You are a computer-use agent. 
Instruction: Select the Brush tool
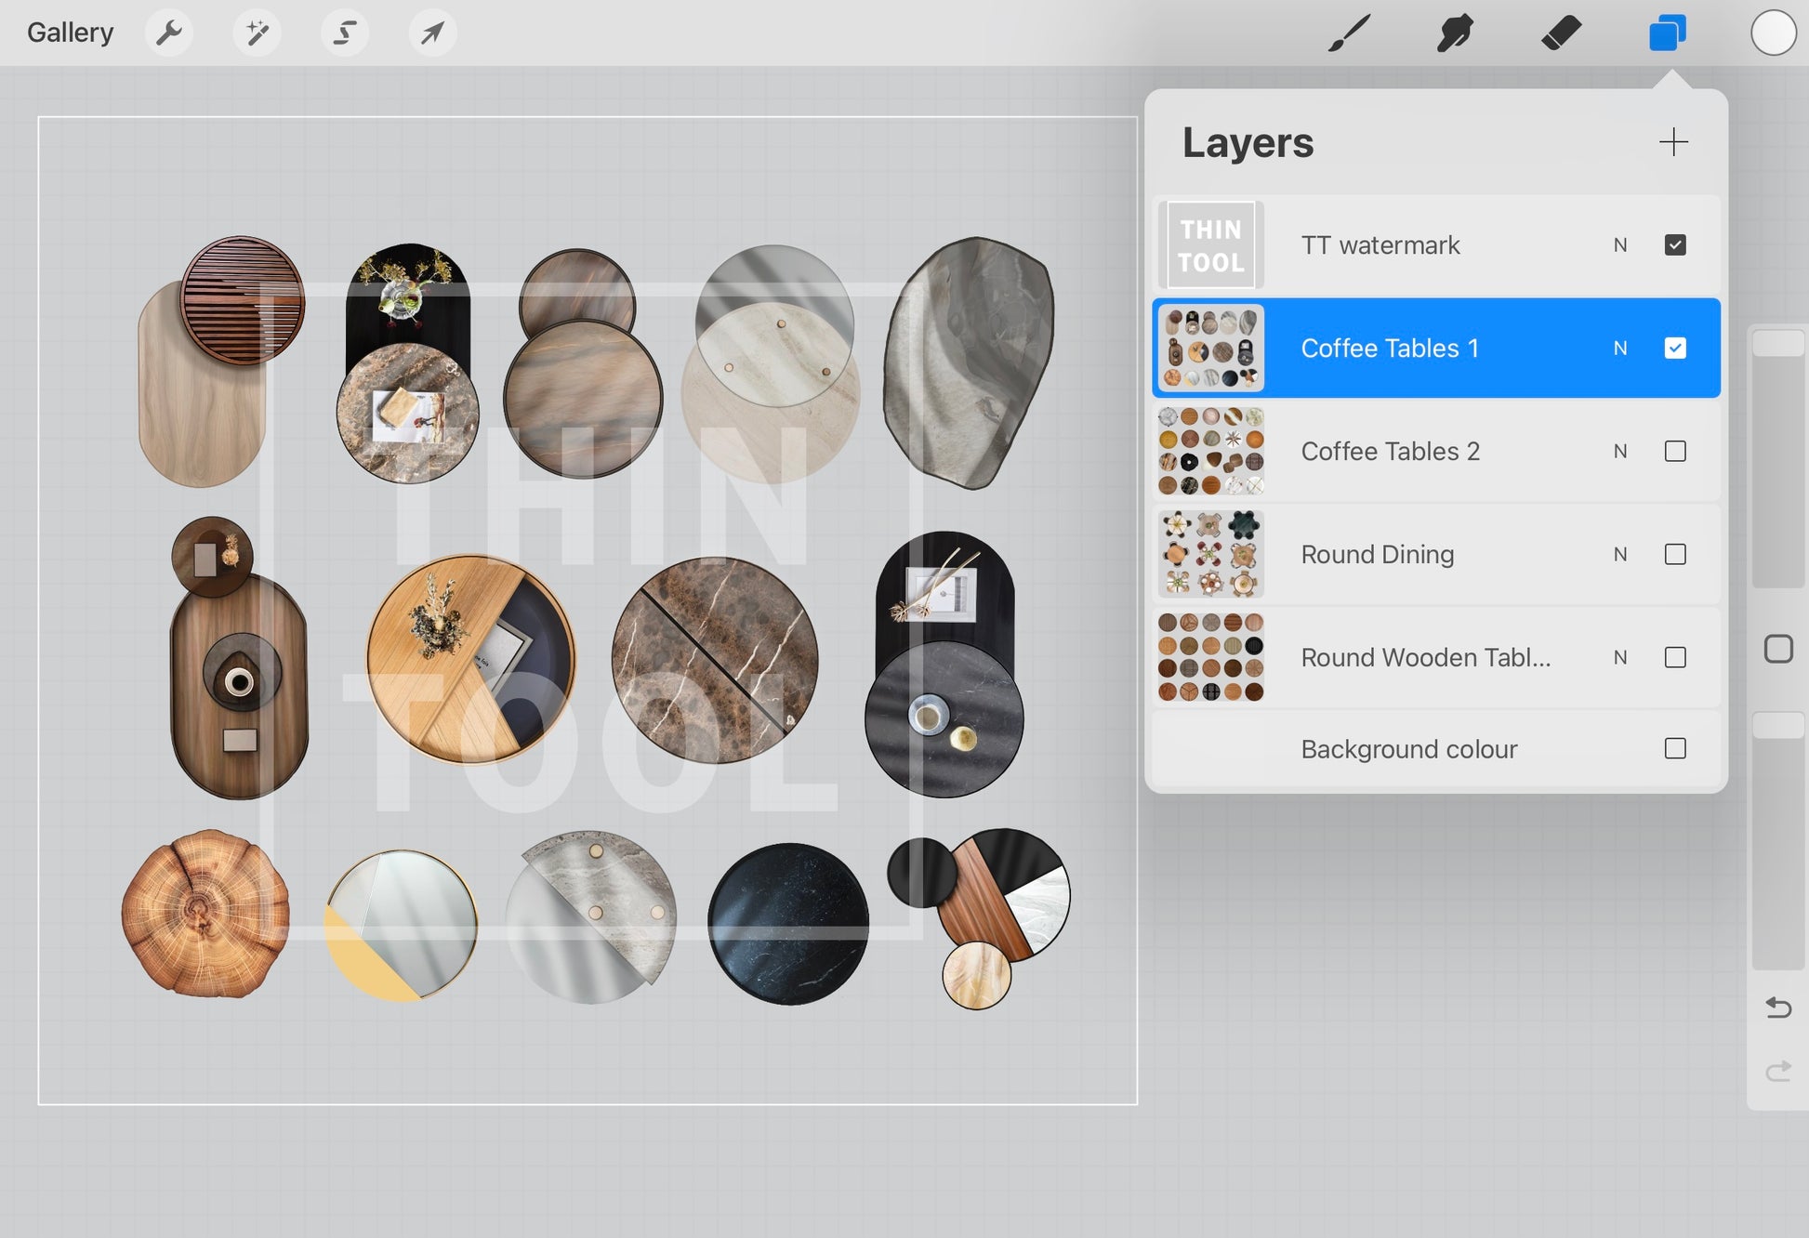[x=1349, y=33]
